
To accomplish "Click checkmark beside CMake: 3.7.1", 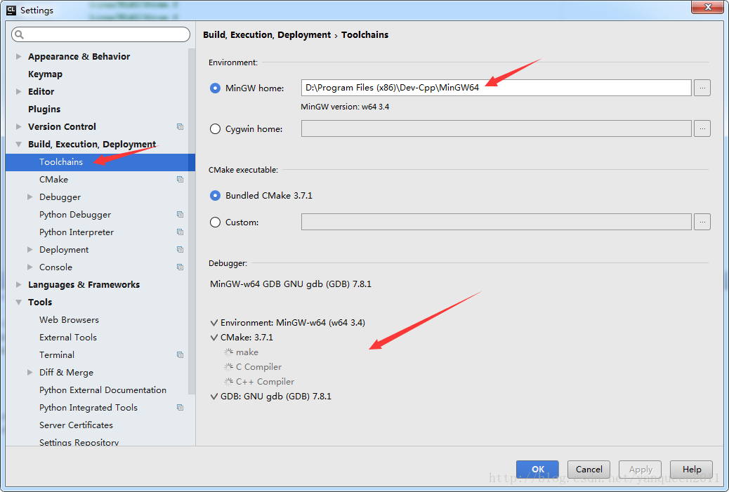I will (214, 338).
